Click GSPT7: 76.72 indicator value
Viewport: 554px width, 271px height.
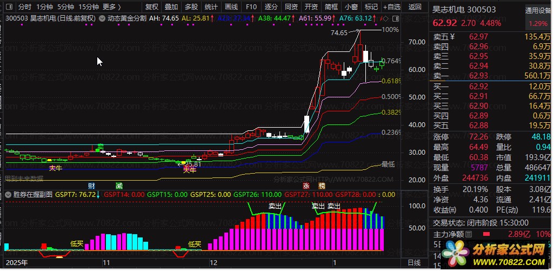75,194
